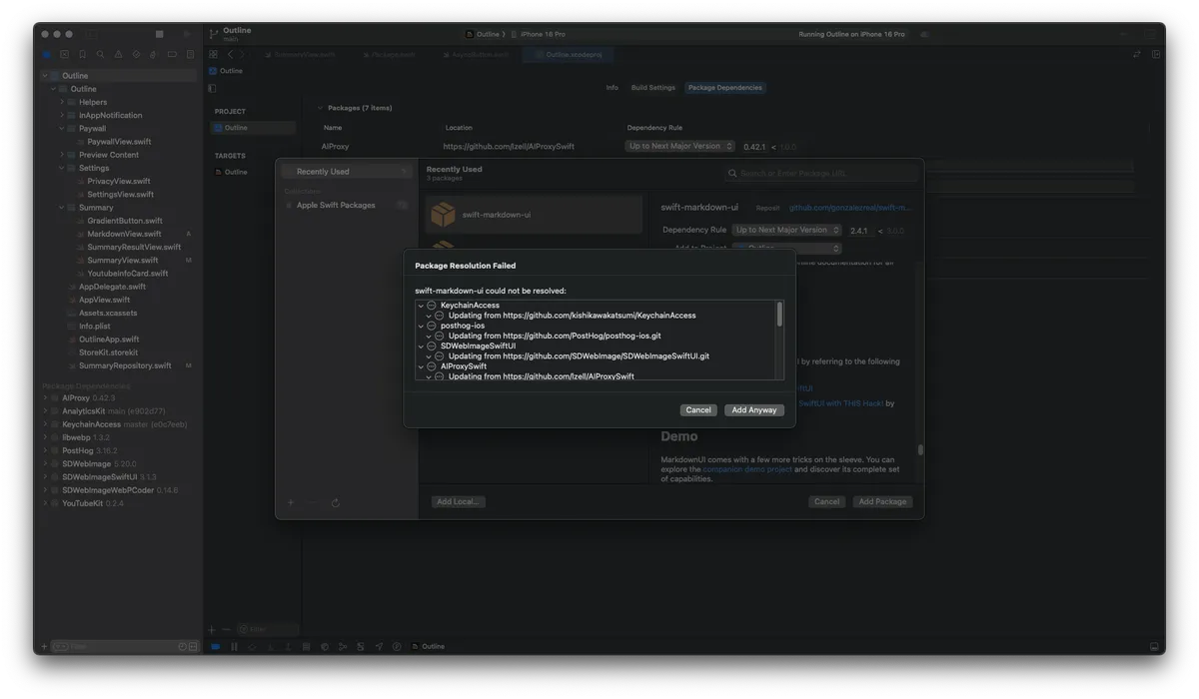Switch to the Package Dependencies tab
The height and width of the screenshot is (699, 1199).
725,88
